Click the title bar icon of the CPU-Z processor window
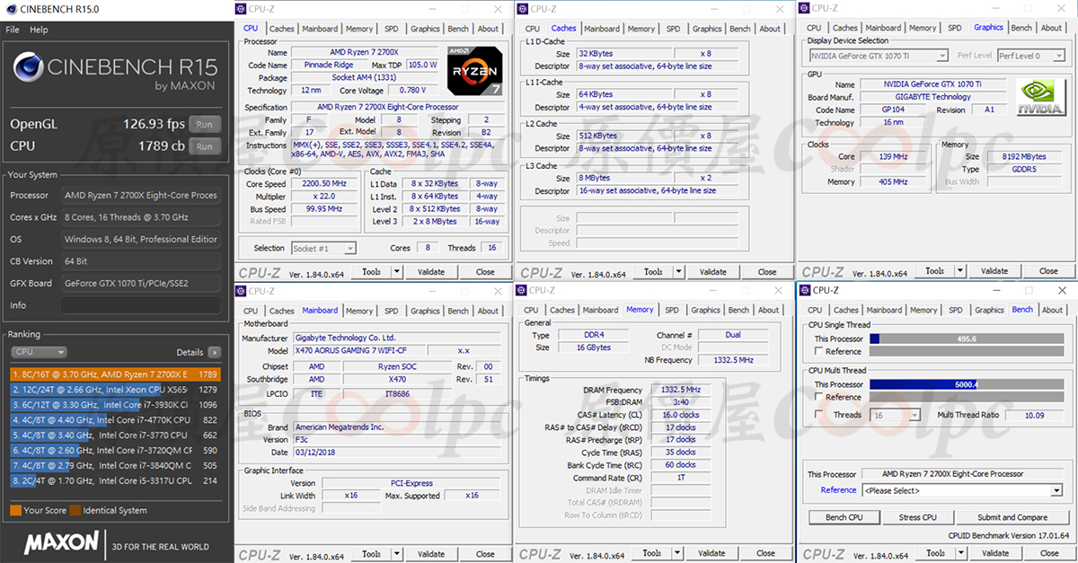Viewport: 1078px width, 563px height. click(x=241, y=9)
